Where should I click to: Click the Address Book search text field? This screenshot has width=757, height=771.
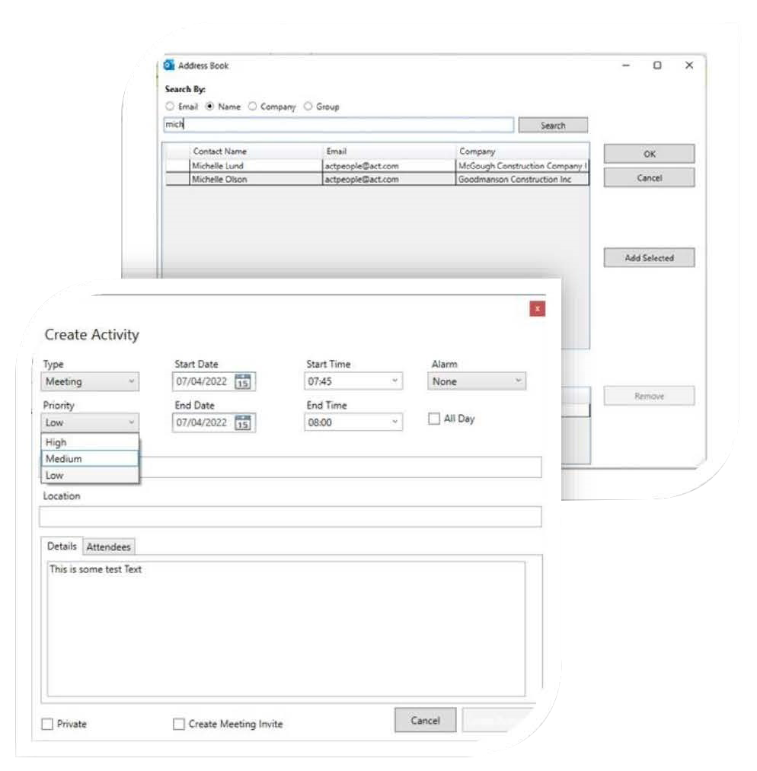pos(338,125)
